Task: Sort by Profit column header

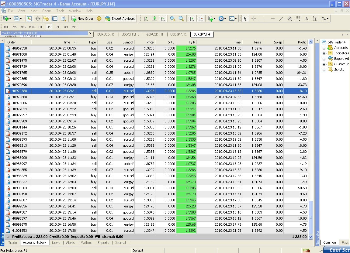Action: (296, 42)
